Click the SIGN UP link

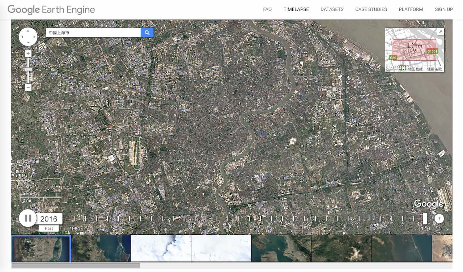[x=443, y=9]
